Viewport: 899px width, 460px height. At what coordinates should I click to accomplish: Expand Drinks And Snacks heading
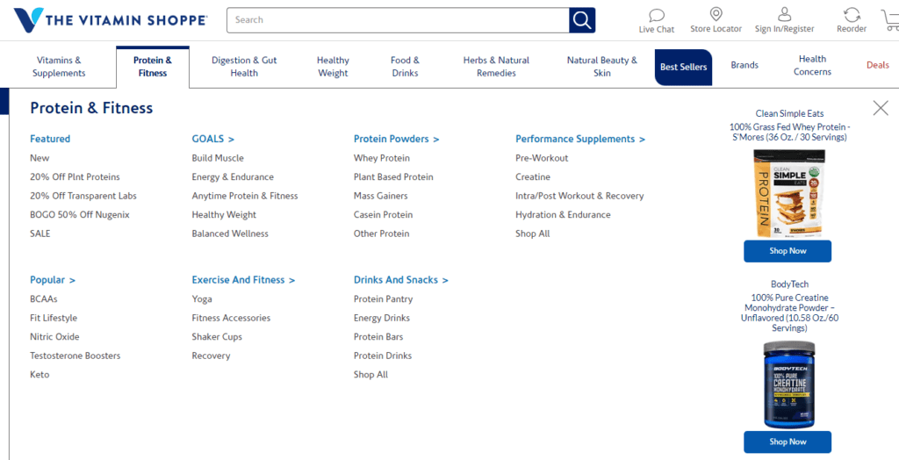pos(401,280)
